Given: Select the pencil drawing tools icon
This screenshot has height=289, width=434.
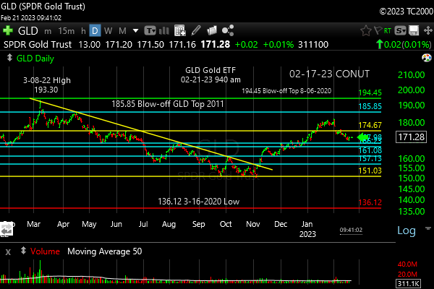Looking at the screenshot, I should pos(196,31).
